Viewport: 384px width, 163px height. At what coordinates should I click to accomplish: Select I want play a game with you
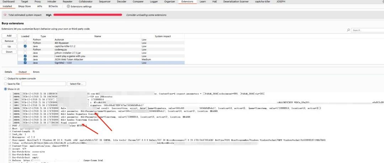click(70, 56)
